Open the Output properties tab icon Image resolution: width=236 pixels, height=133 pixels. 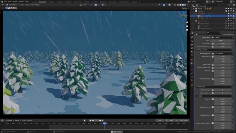192,45
